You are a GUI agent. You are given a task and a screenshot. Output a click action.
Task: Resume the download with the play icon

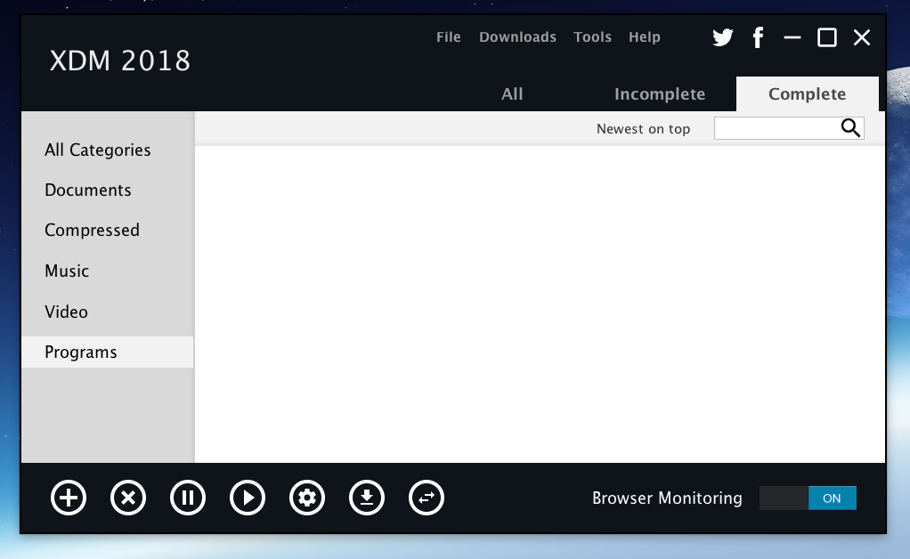coord(248,498)
